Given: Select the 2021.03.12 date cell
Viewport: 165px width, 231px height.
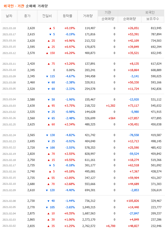Looking at the screenshot, I should 9,53.
